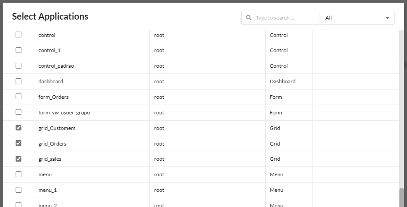407x207 pixels.
Task: Check the form_vw_usuer_grupo checkbox
Action: point(19,112)
